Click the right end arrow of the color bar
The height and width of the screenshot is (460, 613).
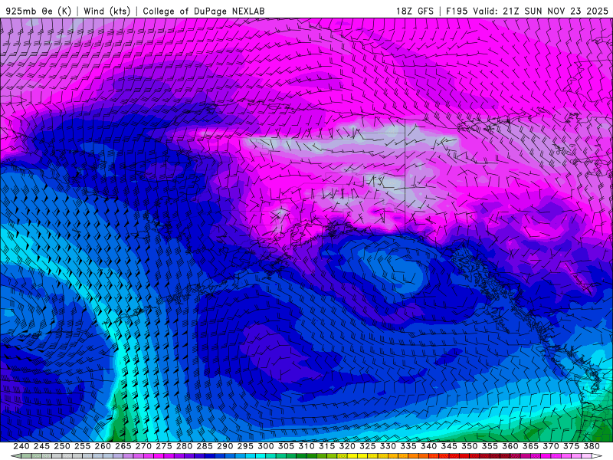click(x=597, y=456)
